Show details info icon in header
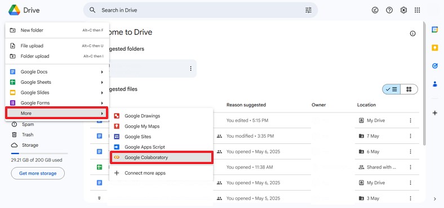 click(413, 33)
